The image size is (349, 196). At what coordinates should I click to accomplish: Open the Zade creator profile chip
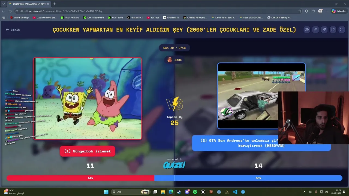[x=174, y=60]
